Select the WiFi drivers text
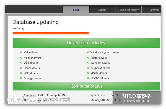Viewport: 166px width, 109px height. tap(31, 73)
